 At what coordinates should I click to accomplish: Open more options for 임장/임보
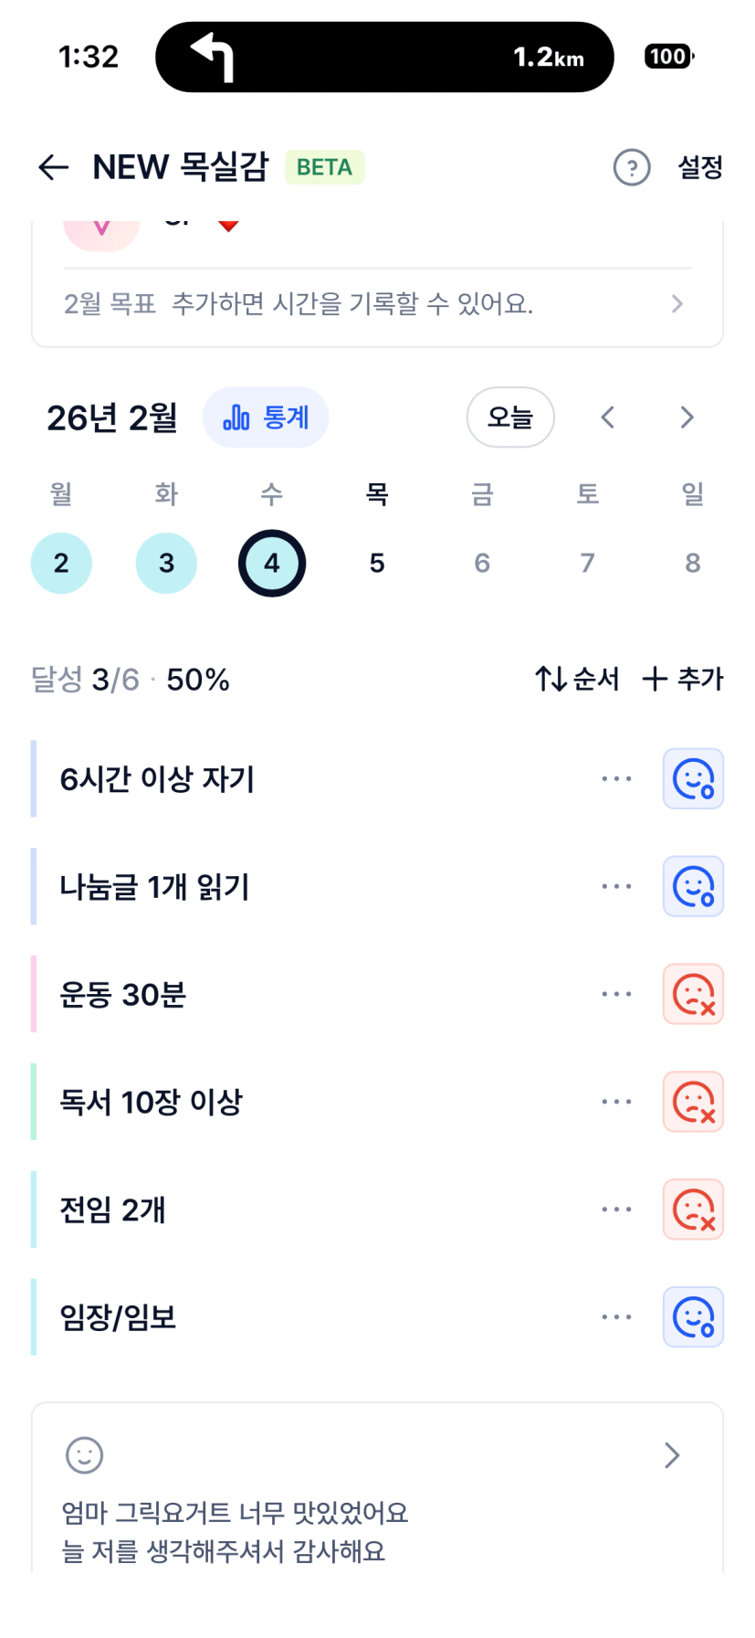[x=616, y=1317]
